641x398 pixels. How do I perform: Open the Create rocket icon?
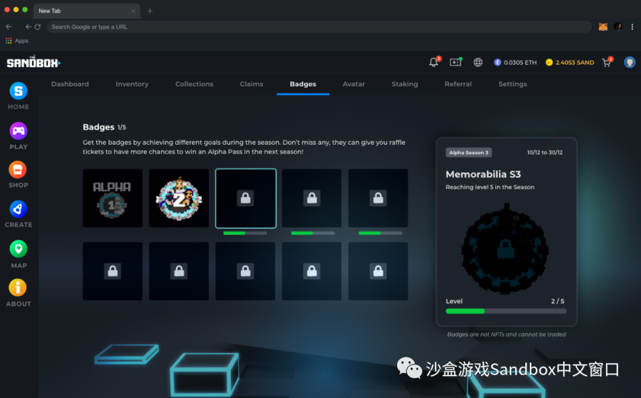(x=18, y=209)
